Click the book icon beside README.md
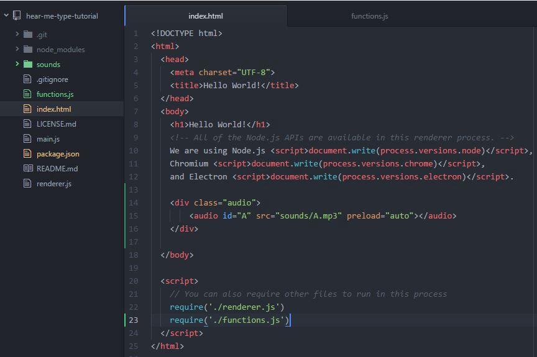 (27, 168)
